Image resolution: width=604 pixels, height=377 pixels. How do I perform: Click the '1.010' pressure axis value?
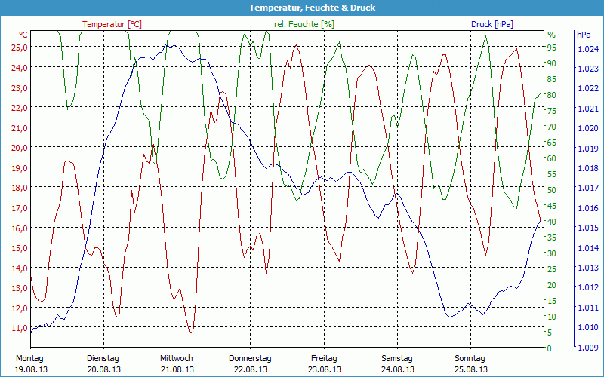(589, 327)
